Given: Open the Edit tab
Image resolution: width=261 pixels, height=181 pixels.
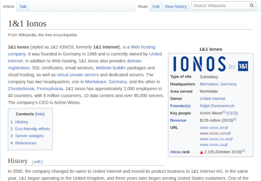Looking at the screenshot, I should point(156,7).
